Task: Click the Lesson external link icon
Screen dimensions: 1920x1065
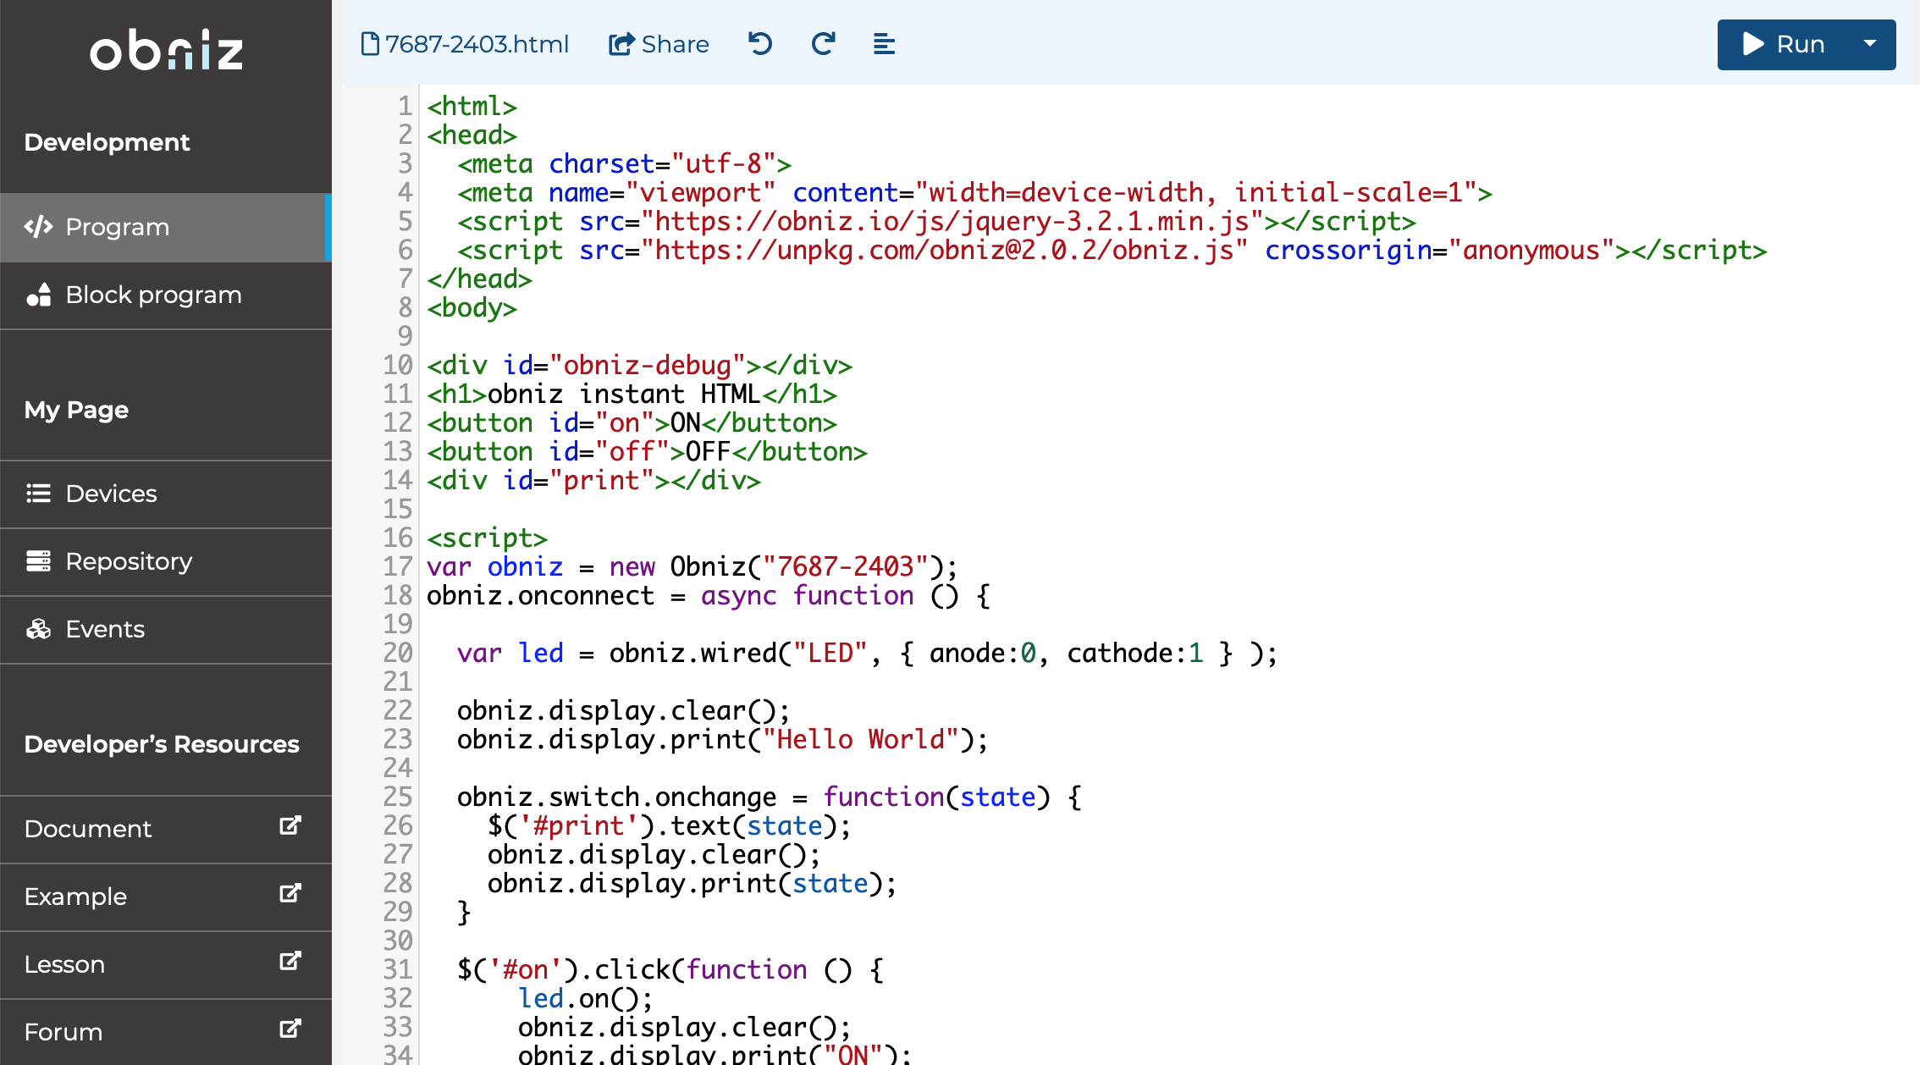Action: [x=290, y=961]
